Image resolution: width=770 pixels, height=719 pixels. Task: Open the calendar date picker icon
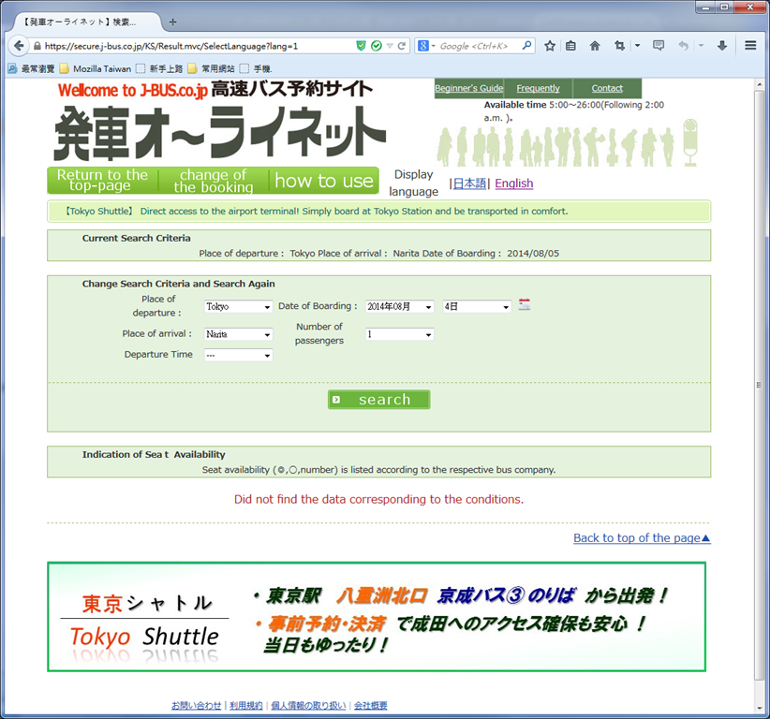coord(524,304)
